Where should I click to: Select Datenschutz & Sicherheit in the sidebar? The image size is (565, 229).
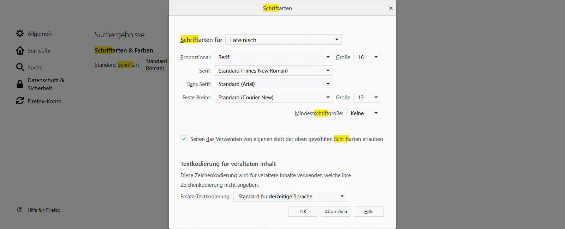point(46,84)
